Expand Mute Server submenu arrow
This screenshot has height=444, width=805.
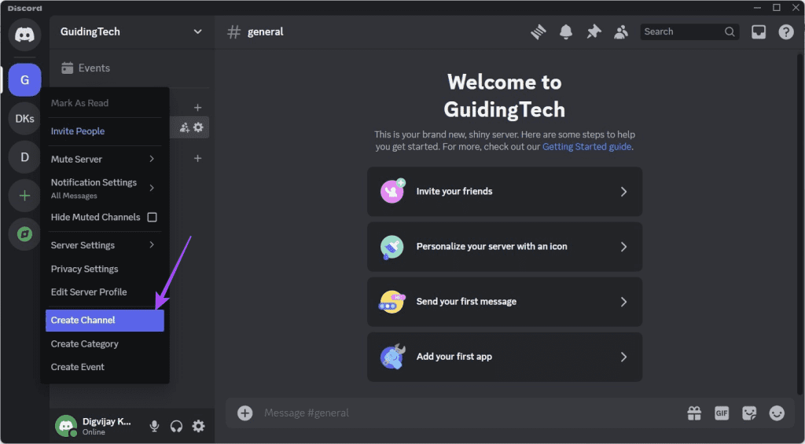[x=152, y=159]
